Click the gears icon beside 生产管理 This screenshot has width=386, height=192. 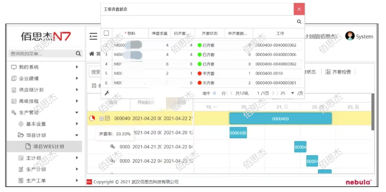[x=14, y=112]
